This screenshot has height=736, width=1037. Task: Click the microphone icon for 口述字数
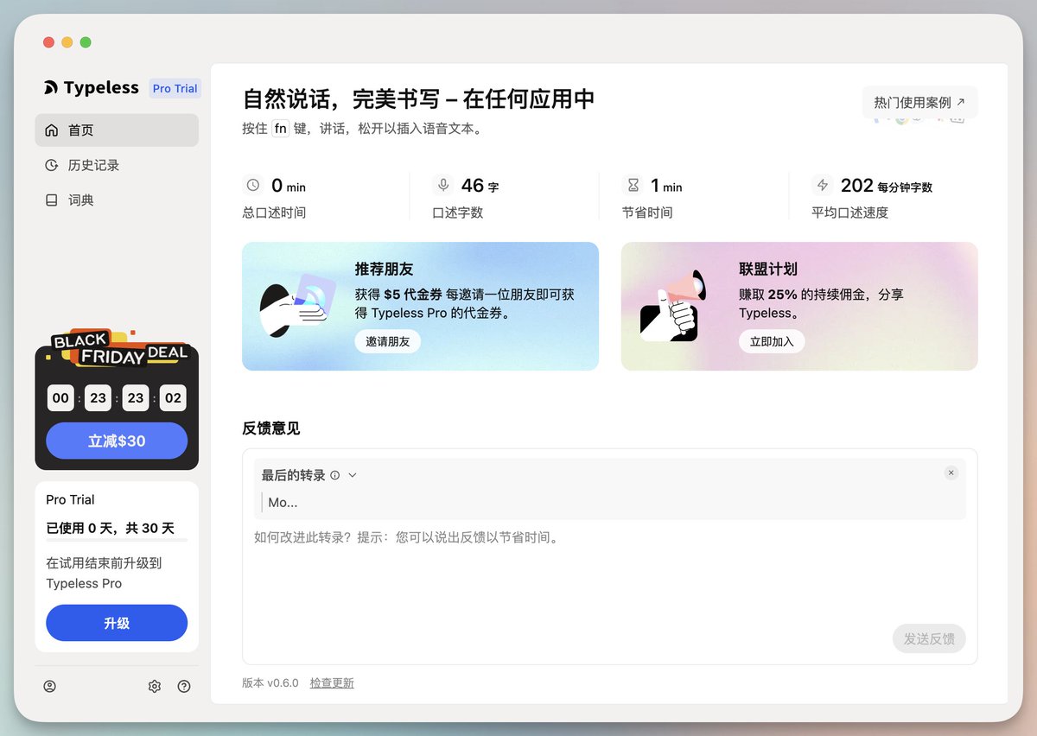point(443,185)
